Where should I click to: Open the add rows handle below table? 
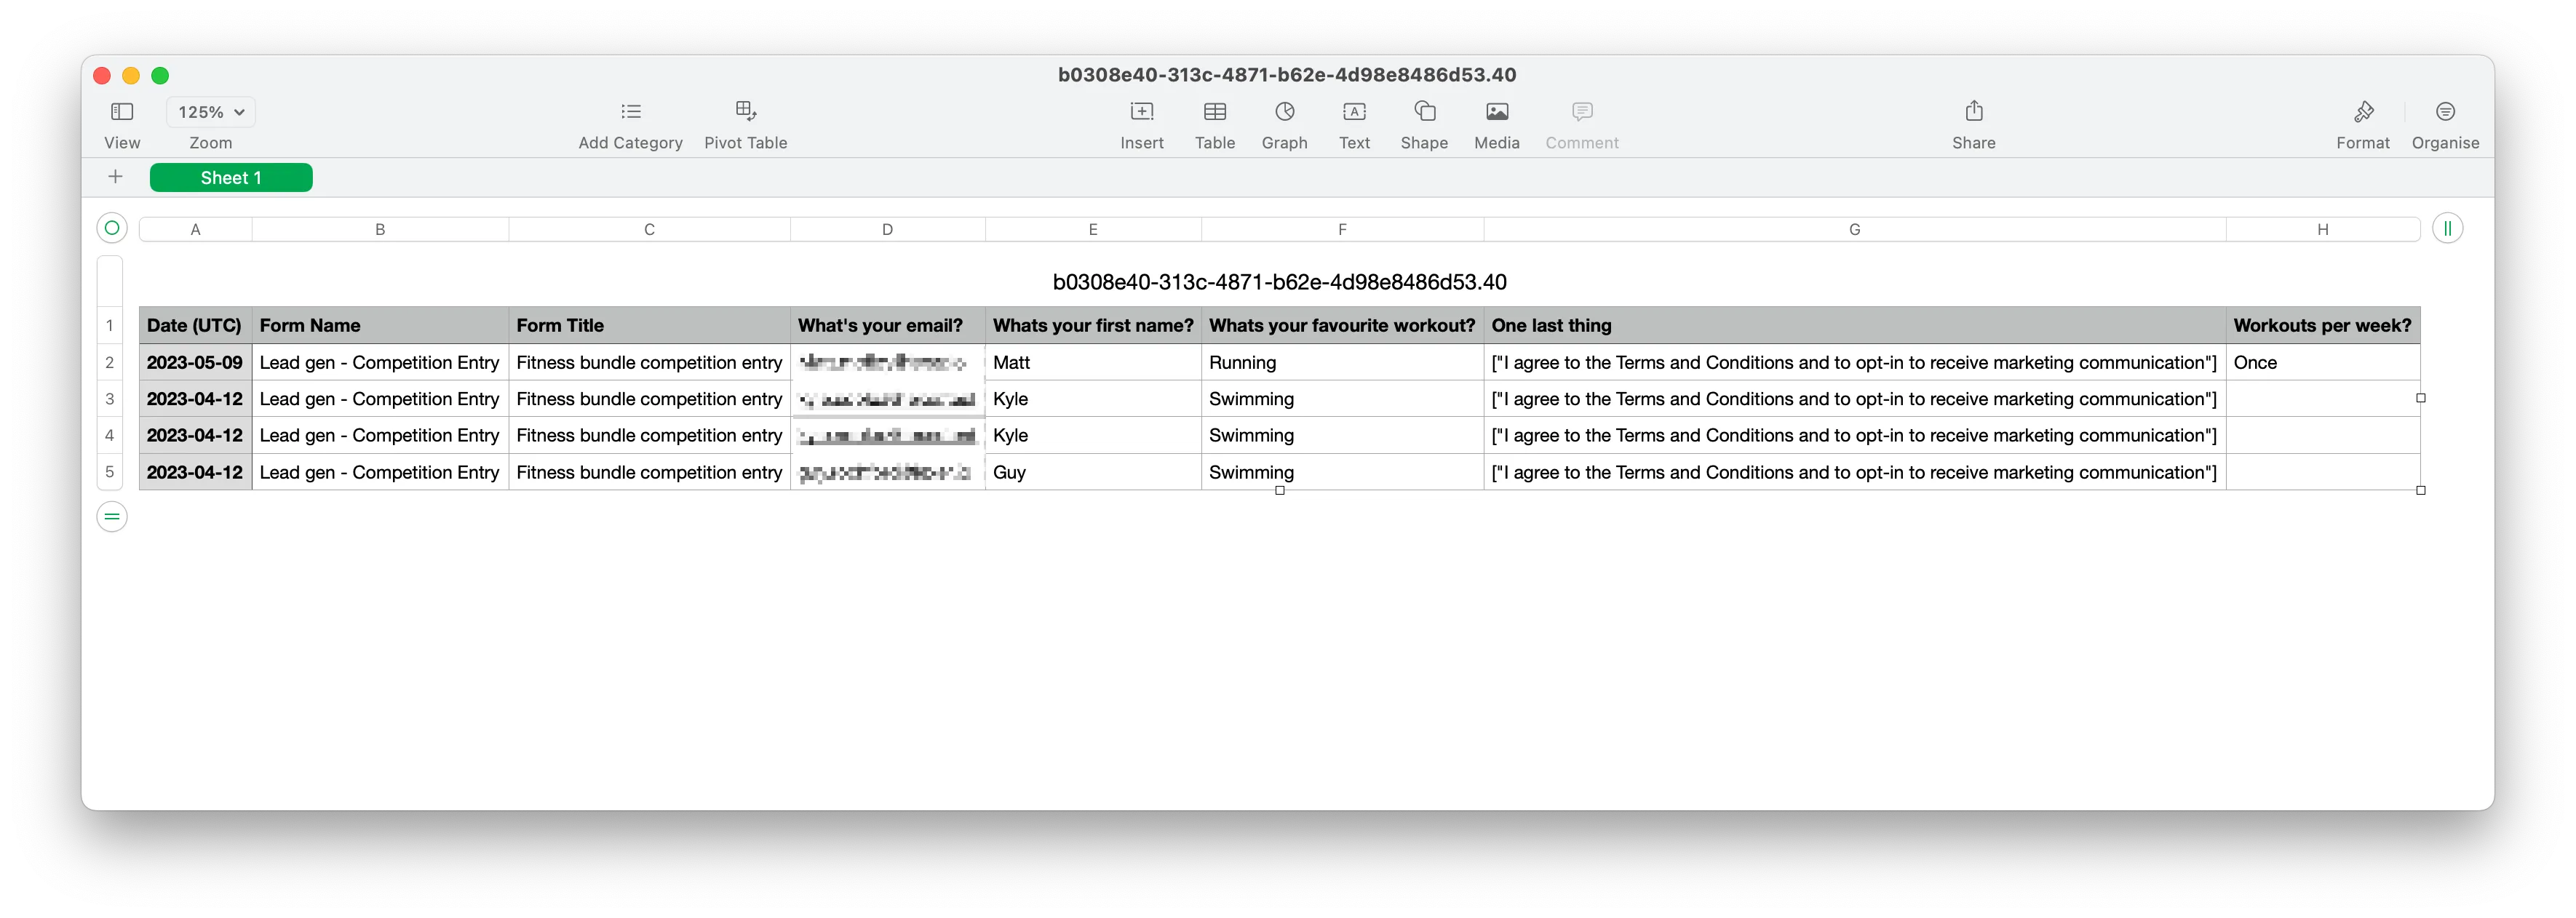click(112, 517)
